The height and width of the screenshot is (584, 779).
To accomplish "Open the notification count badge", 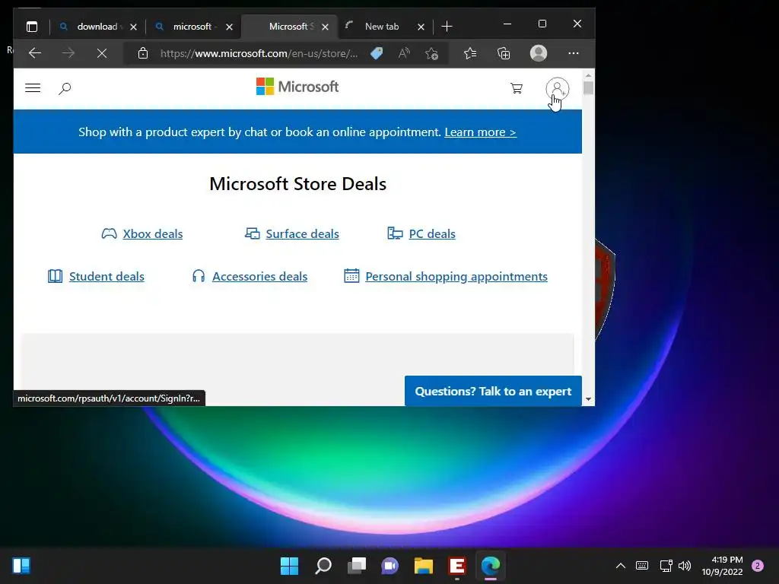I will [758, 566].
